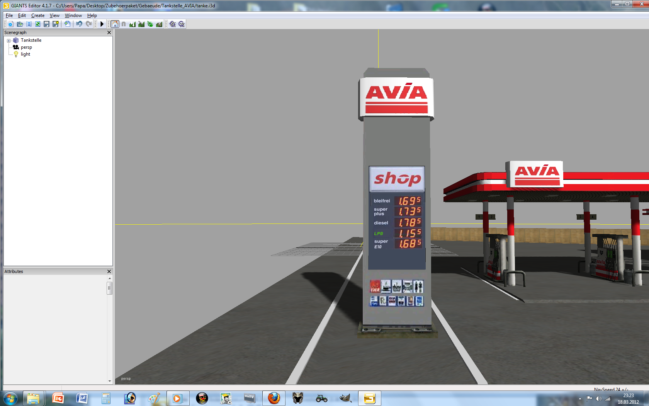649x406 pixels.
Task: Click the Play toolbar button
Action: 102,24
